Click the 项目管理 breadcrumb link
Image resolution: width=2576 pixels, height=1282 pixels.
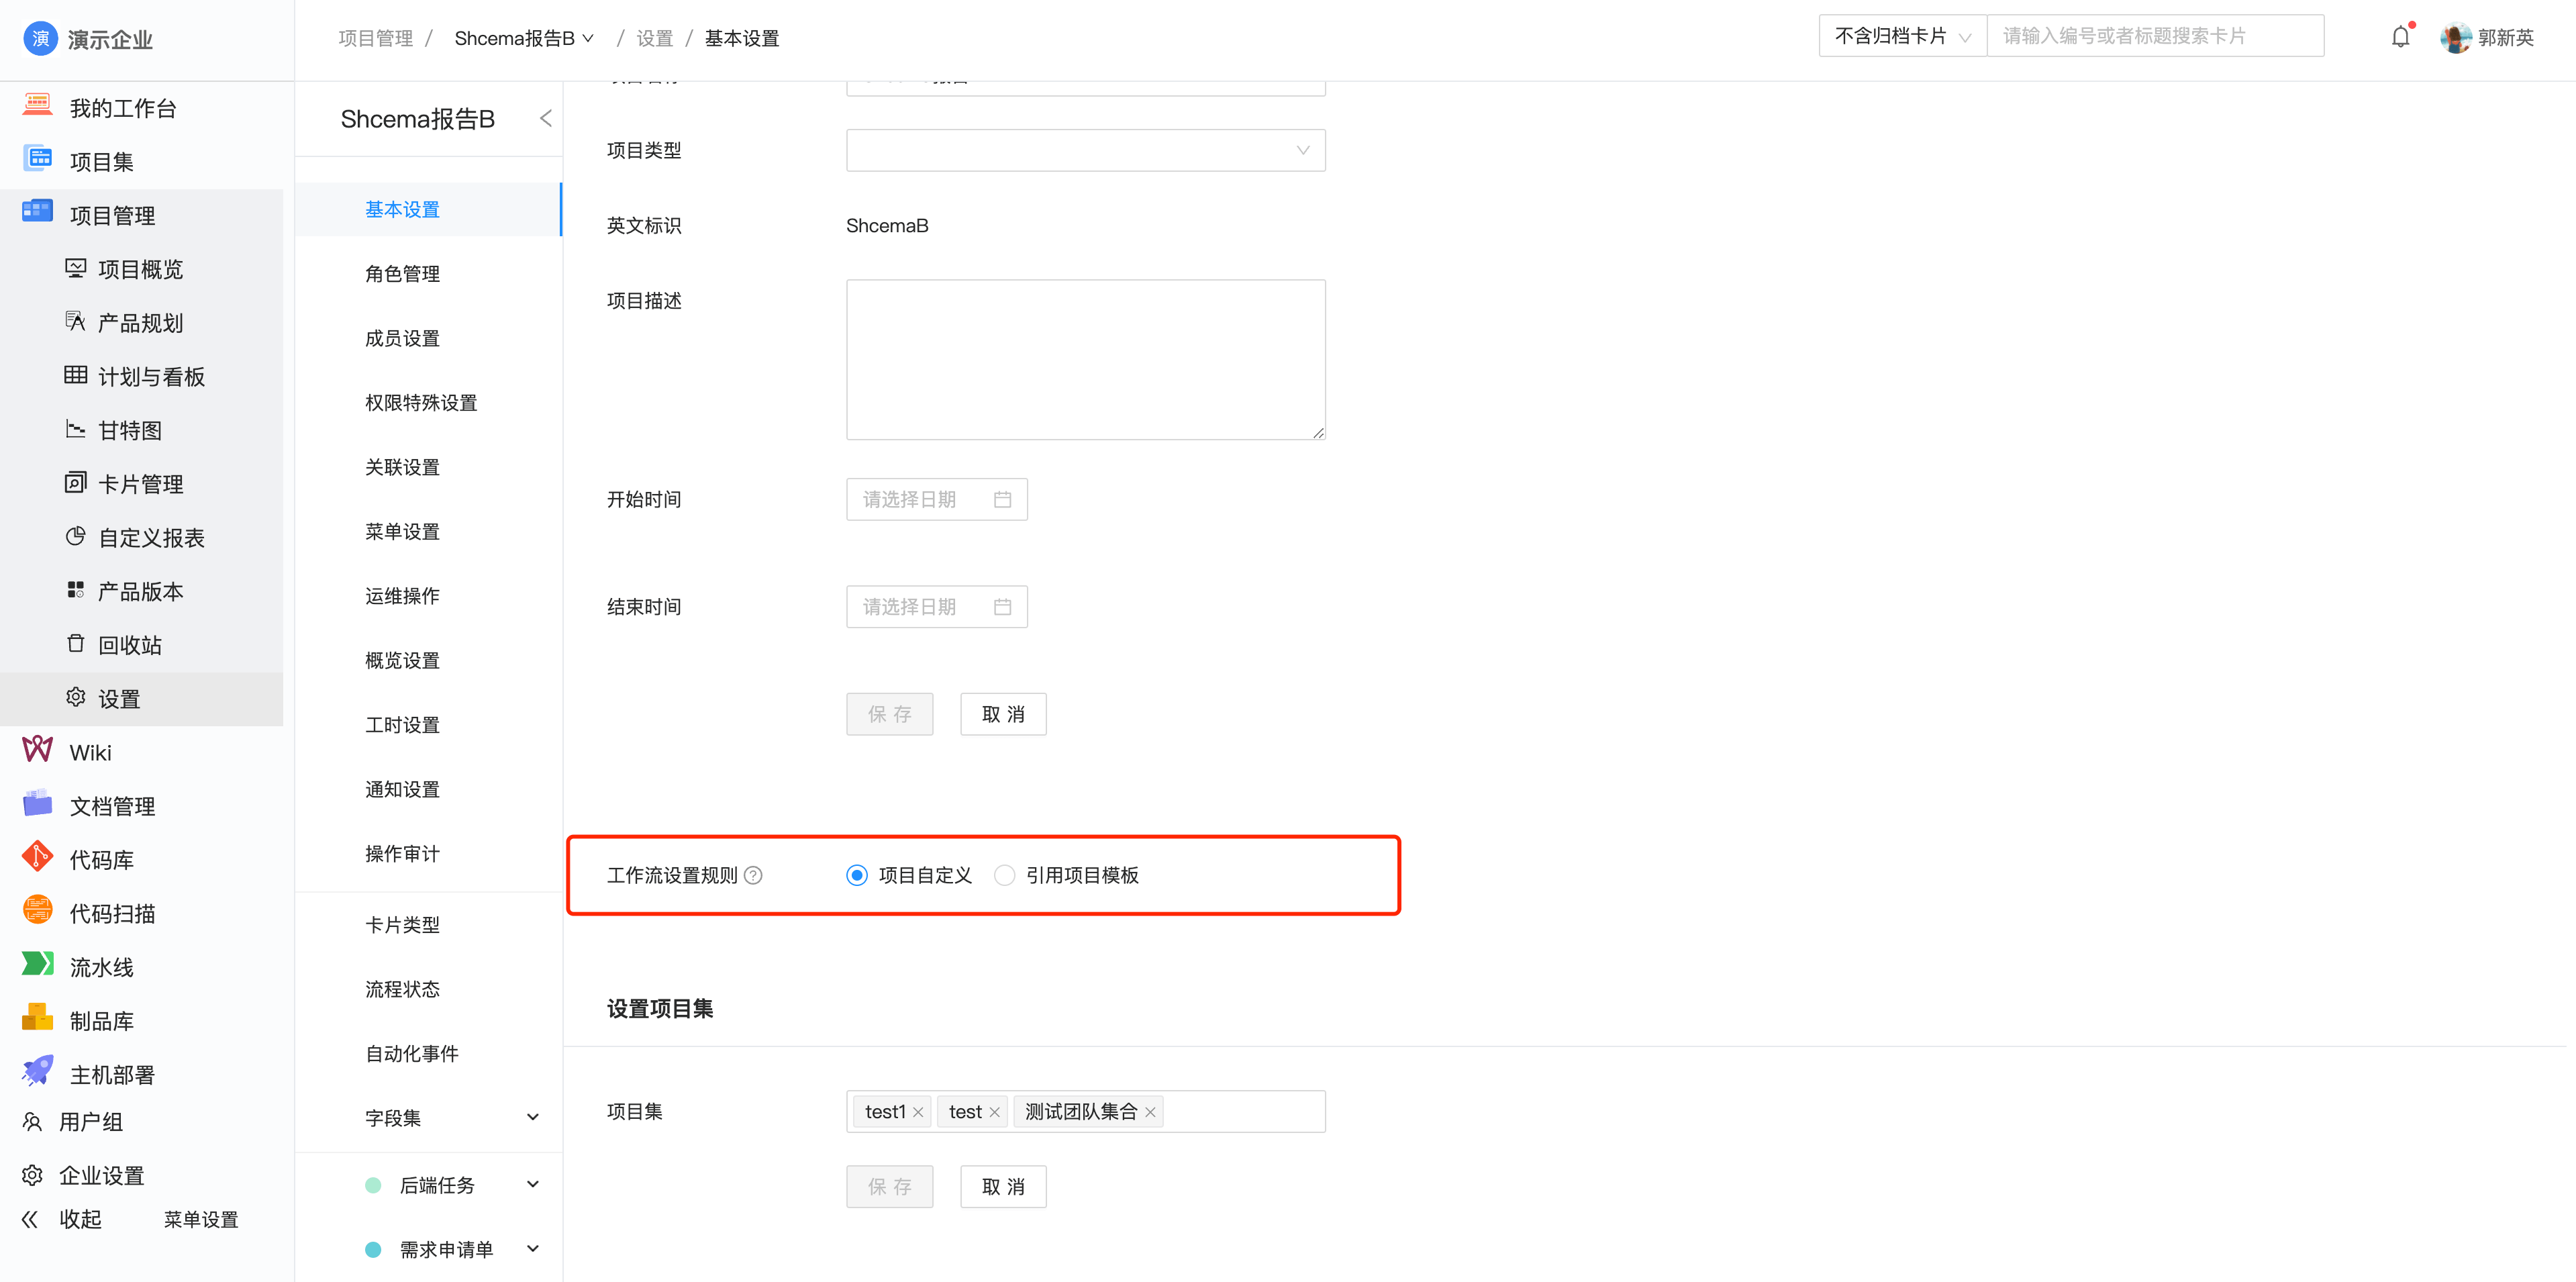(375, 38)
